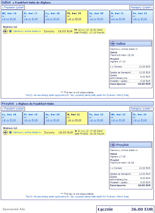The image size is (155, 213).
Task: Switch return date to Pt, kwi 19
Action: [33, 118]
